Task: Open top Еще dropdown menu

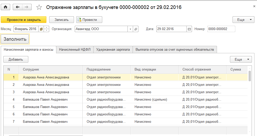Action: click(243, 20)
